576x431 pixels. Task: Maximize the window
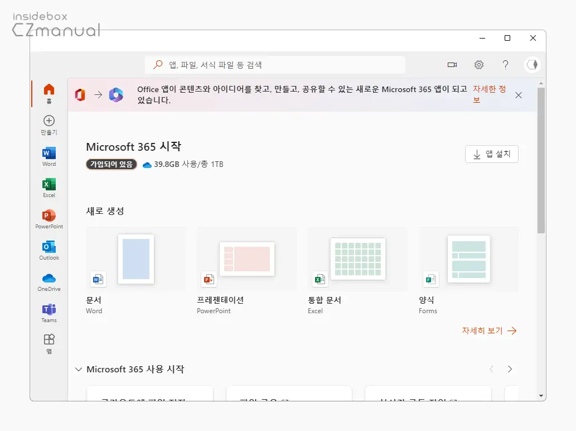(507, 38)
